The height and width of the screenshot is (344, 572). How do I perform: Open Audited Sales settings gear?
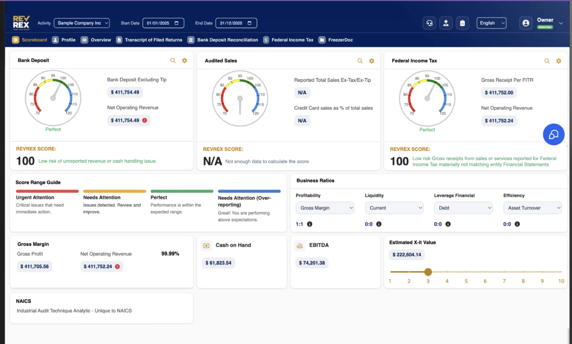(x=372, y=61)
